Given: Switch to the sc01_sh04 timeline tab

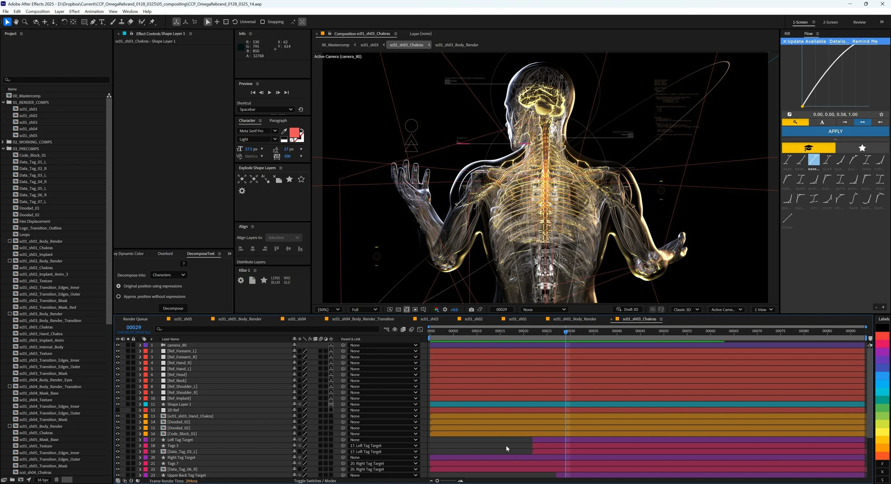Looking at the screenshot, I should click(297, 319).
